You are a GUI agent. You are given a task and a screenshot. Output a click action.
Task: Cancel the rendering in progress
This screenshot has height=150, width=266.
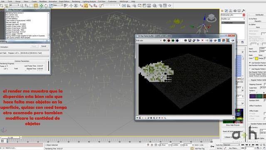click(44, 46)
